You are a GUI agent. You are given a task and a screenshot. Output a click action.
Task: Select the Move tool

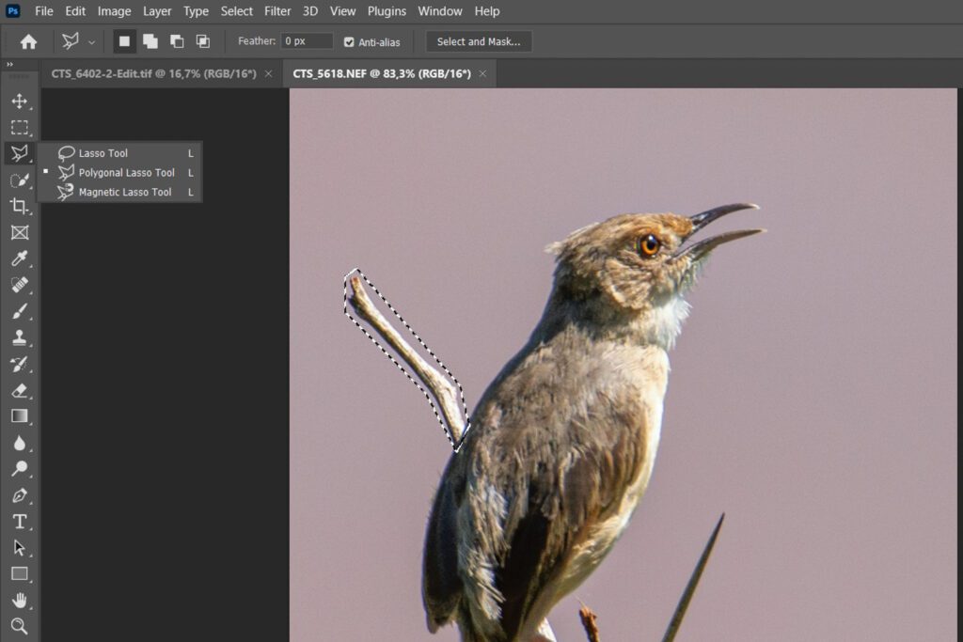tap(19, 102)
